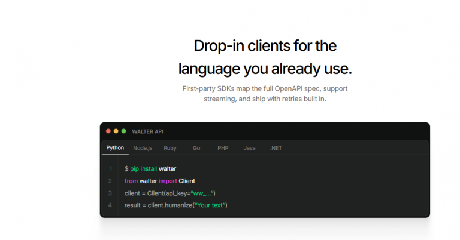Switch to the PHP tab
The image size is (460, 240).
(223, 148)
